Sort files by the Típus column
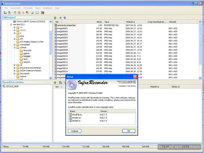Screen dimensions: 204x153 [113, 22]
